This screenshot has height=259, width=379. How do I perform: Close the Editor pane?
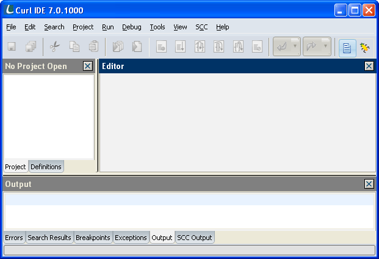pyautogui.click(x=369, y=66)
